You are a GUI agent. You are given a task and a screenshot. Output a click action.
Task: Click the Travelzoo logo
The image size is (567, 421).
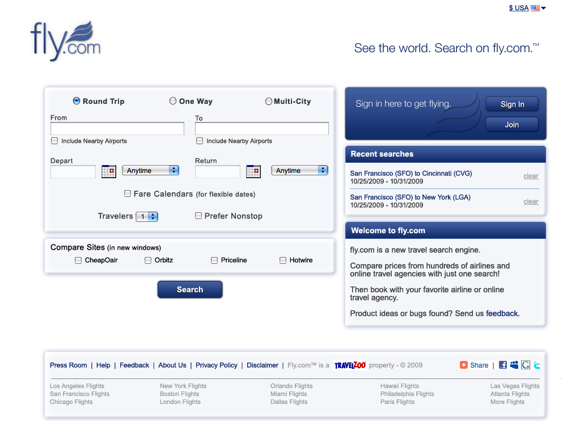pos(350,365)
